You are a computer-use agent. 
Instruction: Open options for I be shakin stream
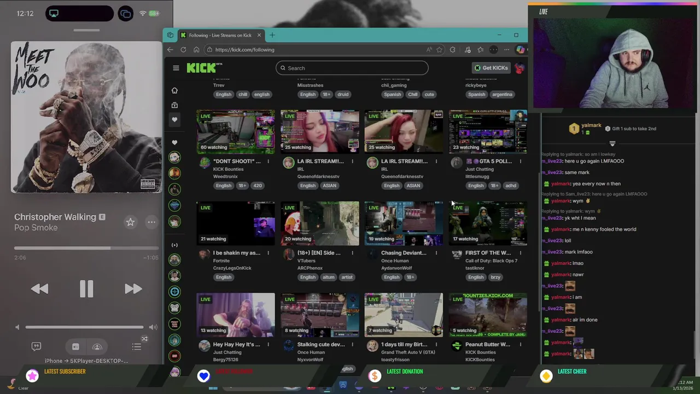(x=268, y=253)
